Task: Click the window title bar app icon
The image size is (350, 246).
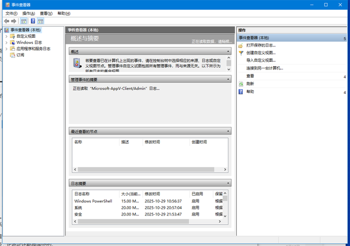Action: point(7,5)
